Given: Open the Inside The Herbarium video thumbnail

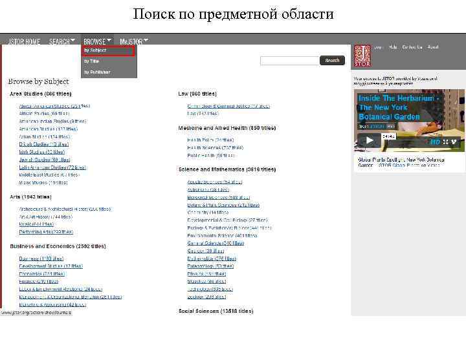Looking at the screenshot, I should click(x=409, y=120).
